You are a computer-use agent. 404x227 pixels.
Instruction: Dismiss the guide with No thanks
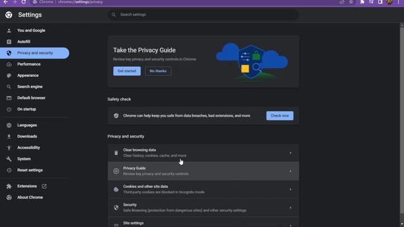[158, 71]
